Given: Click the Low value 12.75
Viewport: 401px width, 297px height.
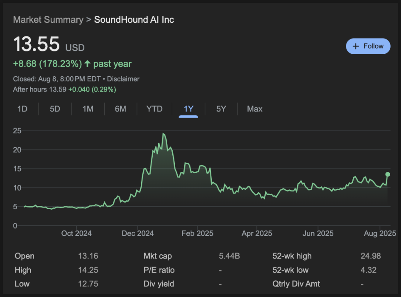Looking at the screenshot, I should click(88, 284).
